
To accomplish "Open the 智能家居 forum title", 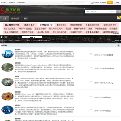I will 17,92.
